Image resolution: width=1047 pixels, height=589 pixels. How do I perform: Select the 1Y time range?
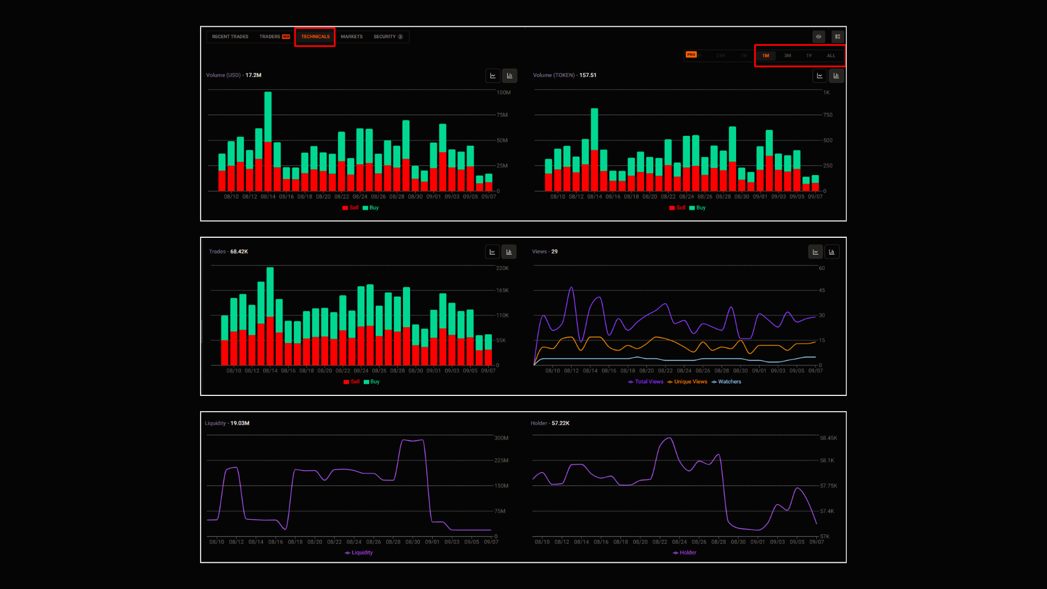(x=809, y=56)
